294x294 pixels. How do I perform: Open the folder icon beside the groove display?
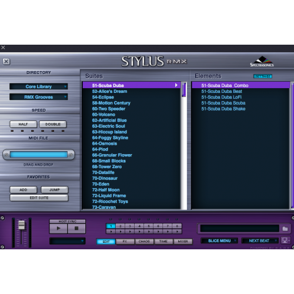(x=285, y=229)
